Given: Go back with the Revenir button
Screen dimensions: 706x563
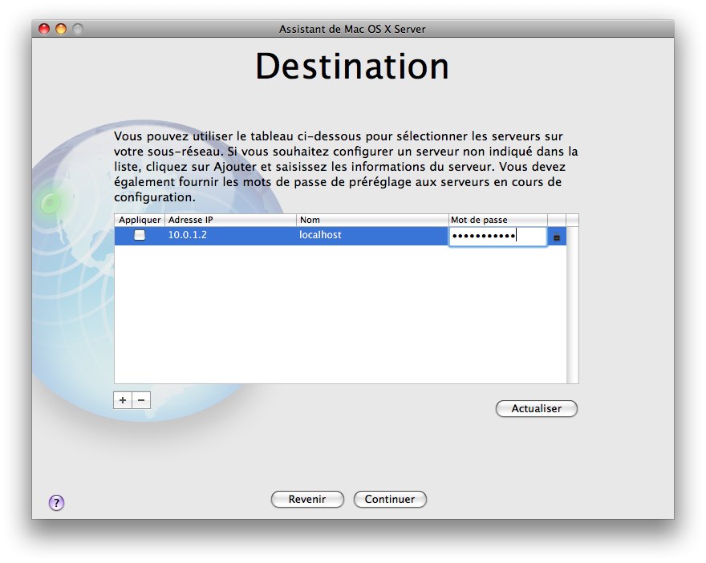Looking at the screenshot, I should [x=307, y=499].
